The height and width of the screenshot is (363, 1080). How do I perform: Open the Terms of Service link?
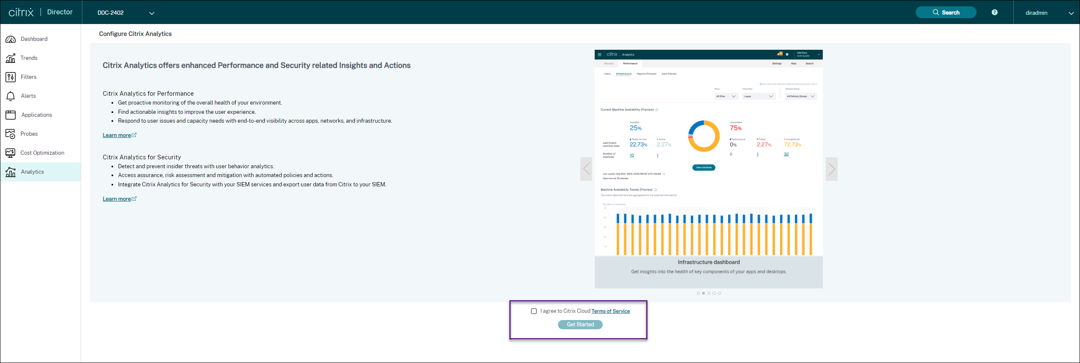point(610,311)
